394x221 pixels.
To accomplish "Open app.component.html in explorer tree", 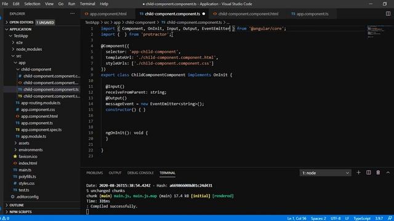I will (x=39, y=116).
